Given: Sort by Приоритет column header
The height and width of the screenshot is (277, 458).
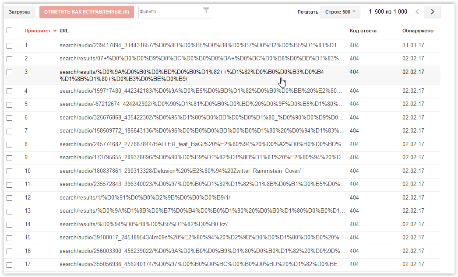Looking at the screenshot, I should click(38, 31).
